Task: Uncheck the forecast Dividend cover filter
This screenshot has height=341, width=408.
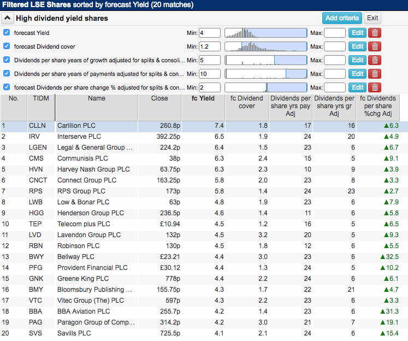Action: tap(7, 46)
